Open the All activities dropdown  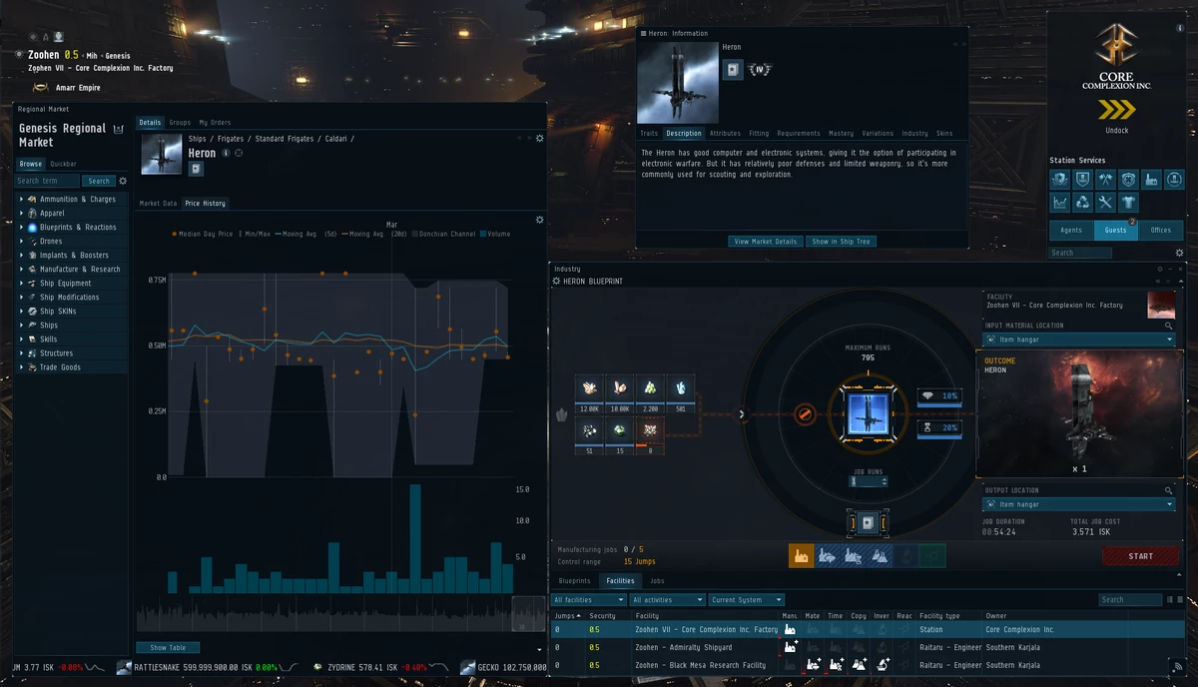[667, 599]
